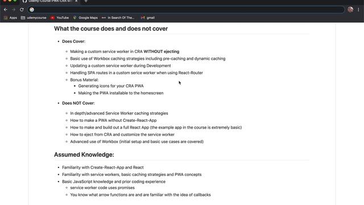Click In depth/advanced Service Worker caching strategies
Image resolution: width=364 pixels, height=205 pixels.
(x=119, y=113)
